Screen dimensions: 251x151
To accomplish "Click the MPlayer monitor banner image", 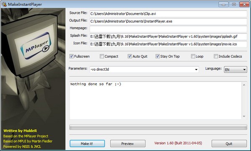I will pyautogui.click(x=33, y=79).
